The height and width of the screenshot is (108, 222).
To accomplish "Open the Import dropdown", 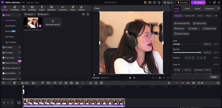I will (30, 14).
